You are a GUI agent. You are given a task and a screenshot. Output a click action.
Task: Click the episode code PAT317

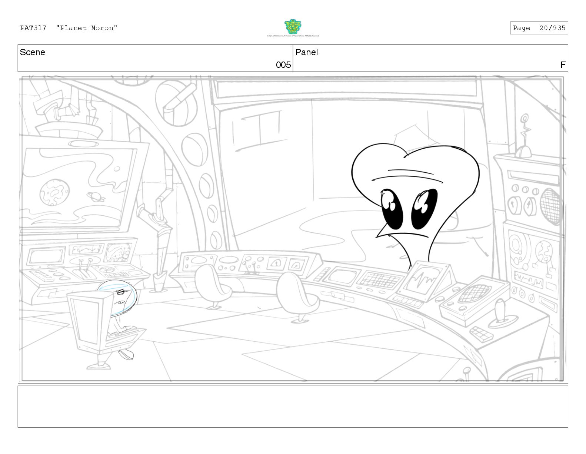(33, 28)
